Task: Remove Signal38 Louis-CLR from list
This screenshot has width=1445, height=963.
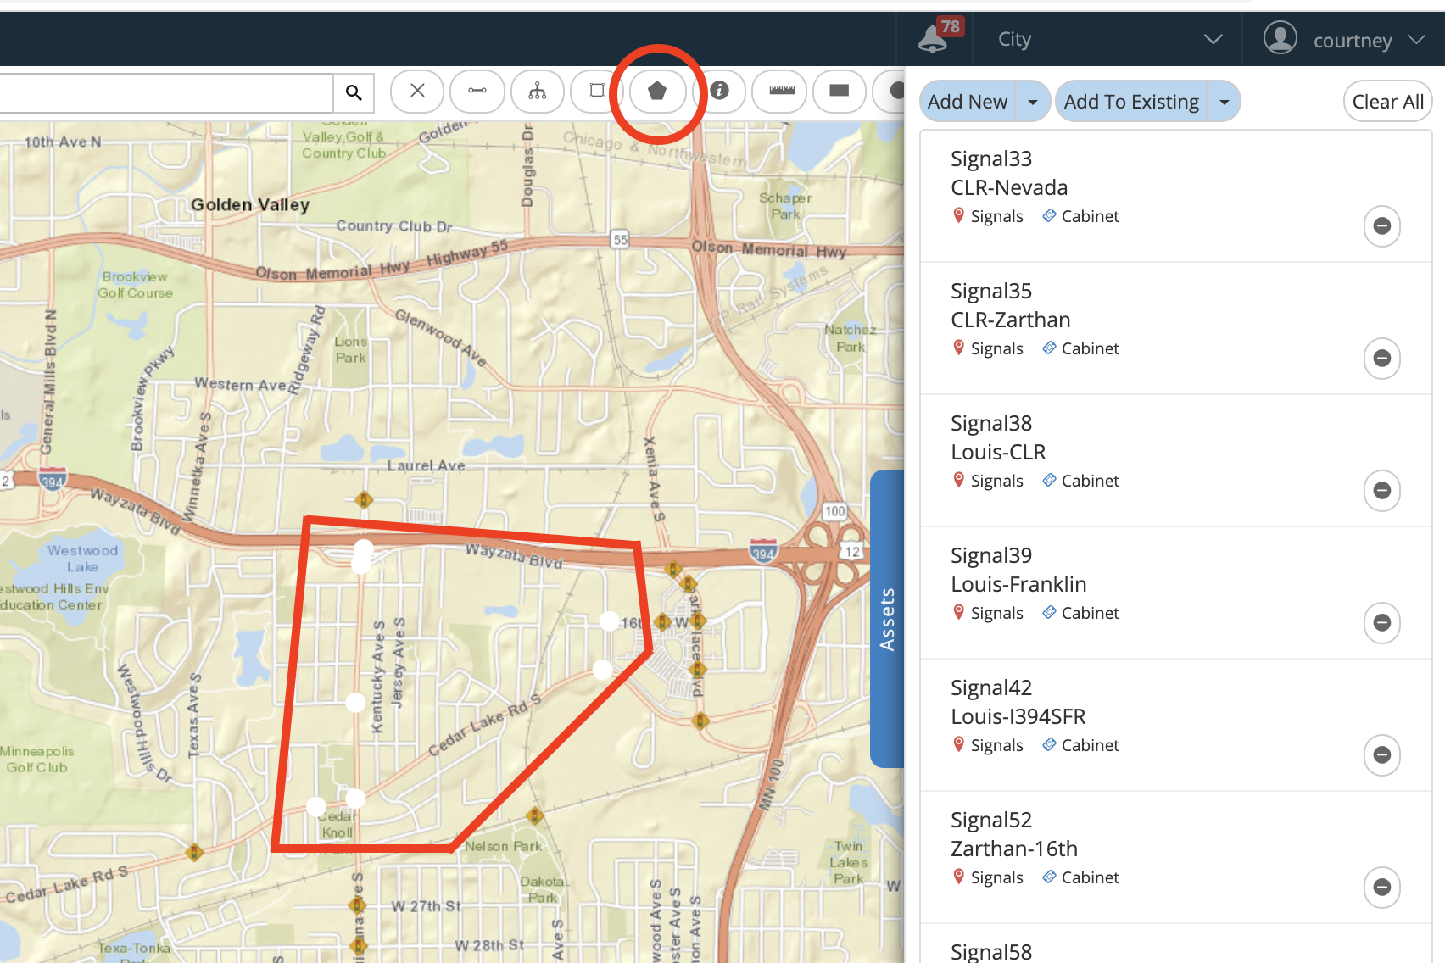Action: click(x=1382, y=491)
